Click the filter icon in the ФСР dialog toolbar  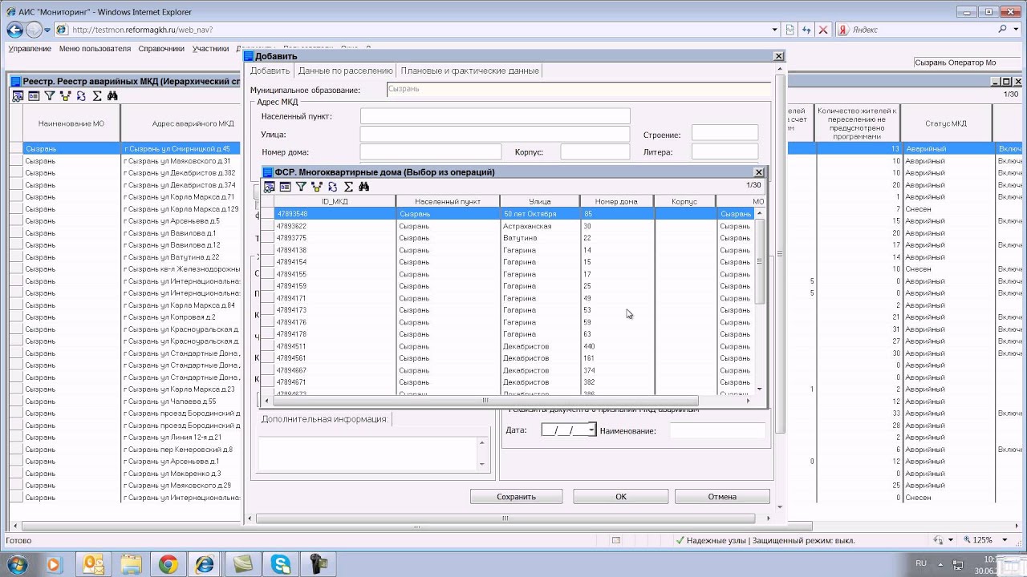[301, 186]
